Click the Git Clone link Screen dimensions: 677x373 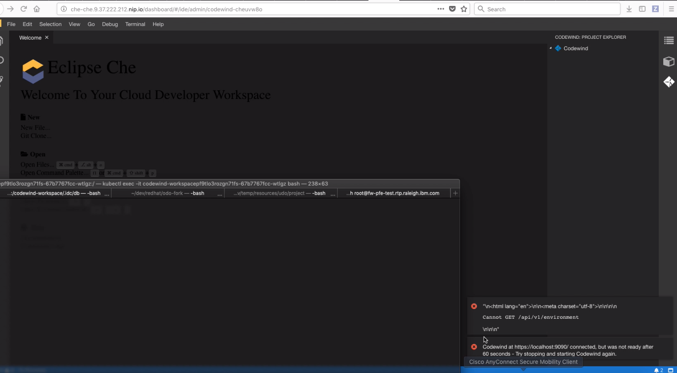tap(35, 135)
